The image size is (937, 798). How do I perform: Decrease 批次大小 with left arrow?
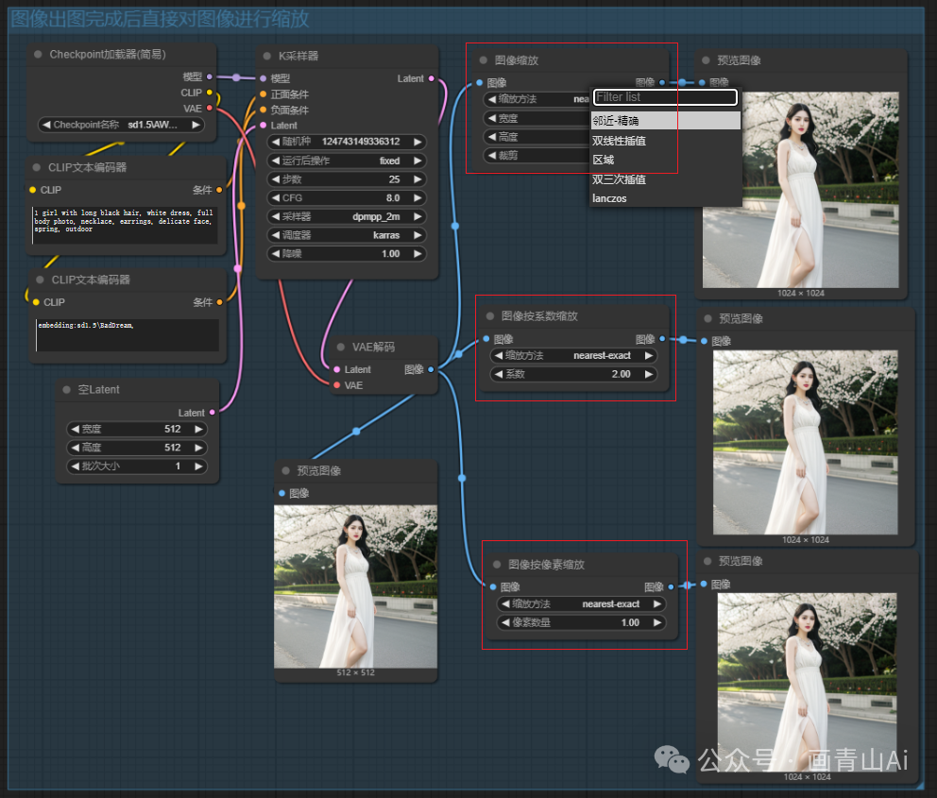click(75, 466)
